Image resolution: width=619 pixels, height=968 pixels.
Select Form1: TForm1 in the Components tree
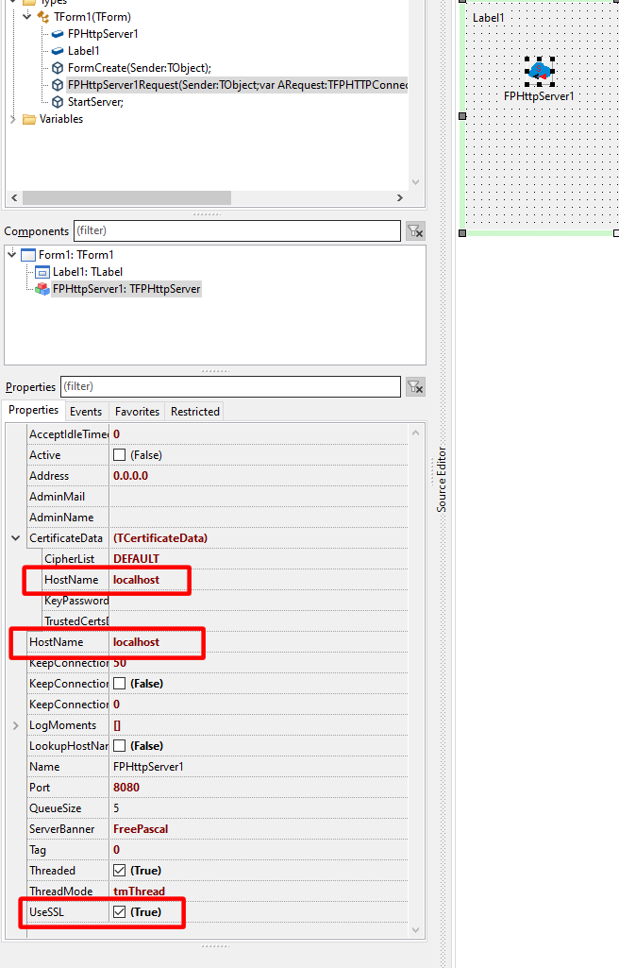(75, 255)
